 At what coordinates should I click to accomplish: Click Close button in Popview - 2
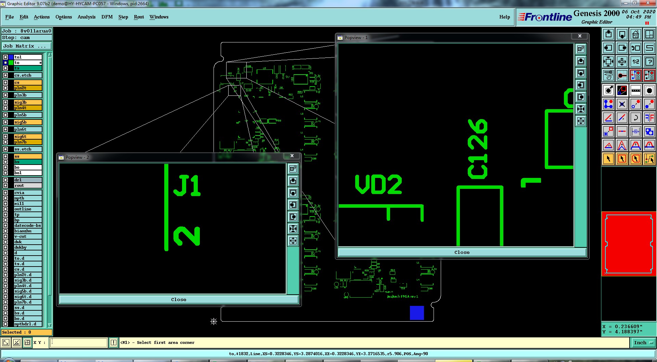[179, 299]
